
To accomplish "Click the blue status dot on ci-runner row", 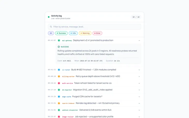I will pos(59,70).
